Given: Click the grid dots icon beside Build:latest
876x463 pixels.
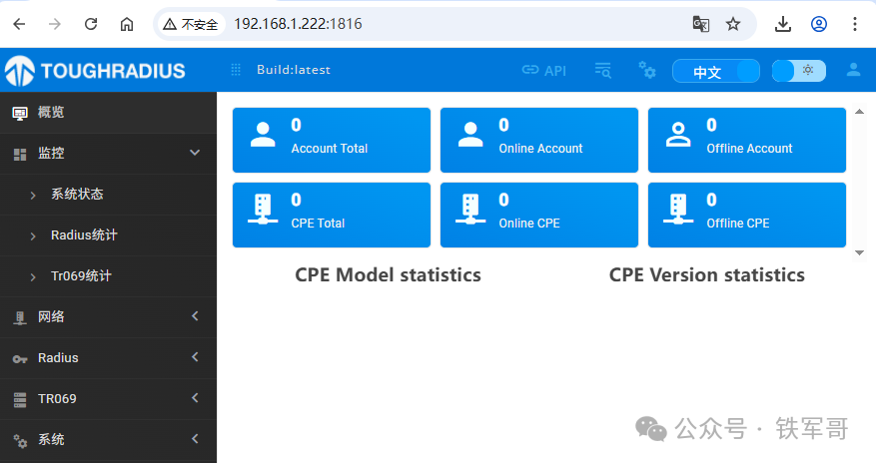Looking at the screenshot, I should tap(237, 70).
